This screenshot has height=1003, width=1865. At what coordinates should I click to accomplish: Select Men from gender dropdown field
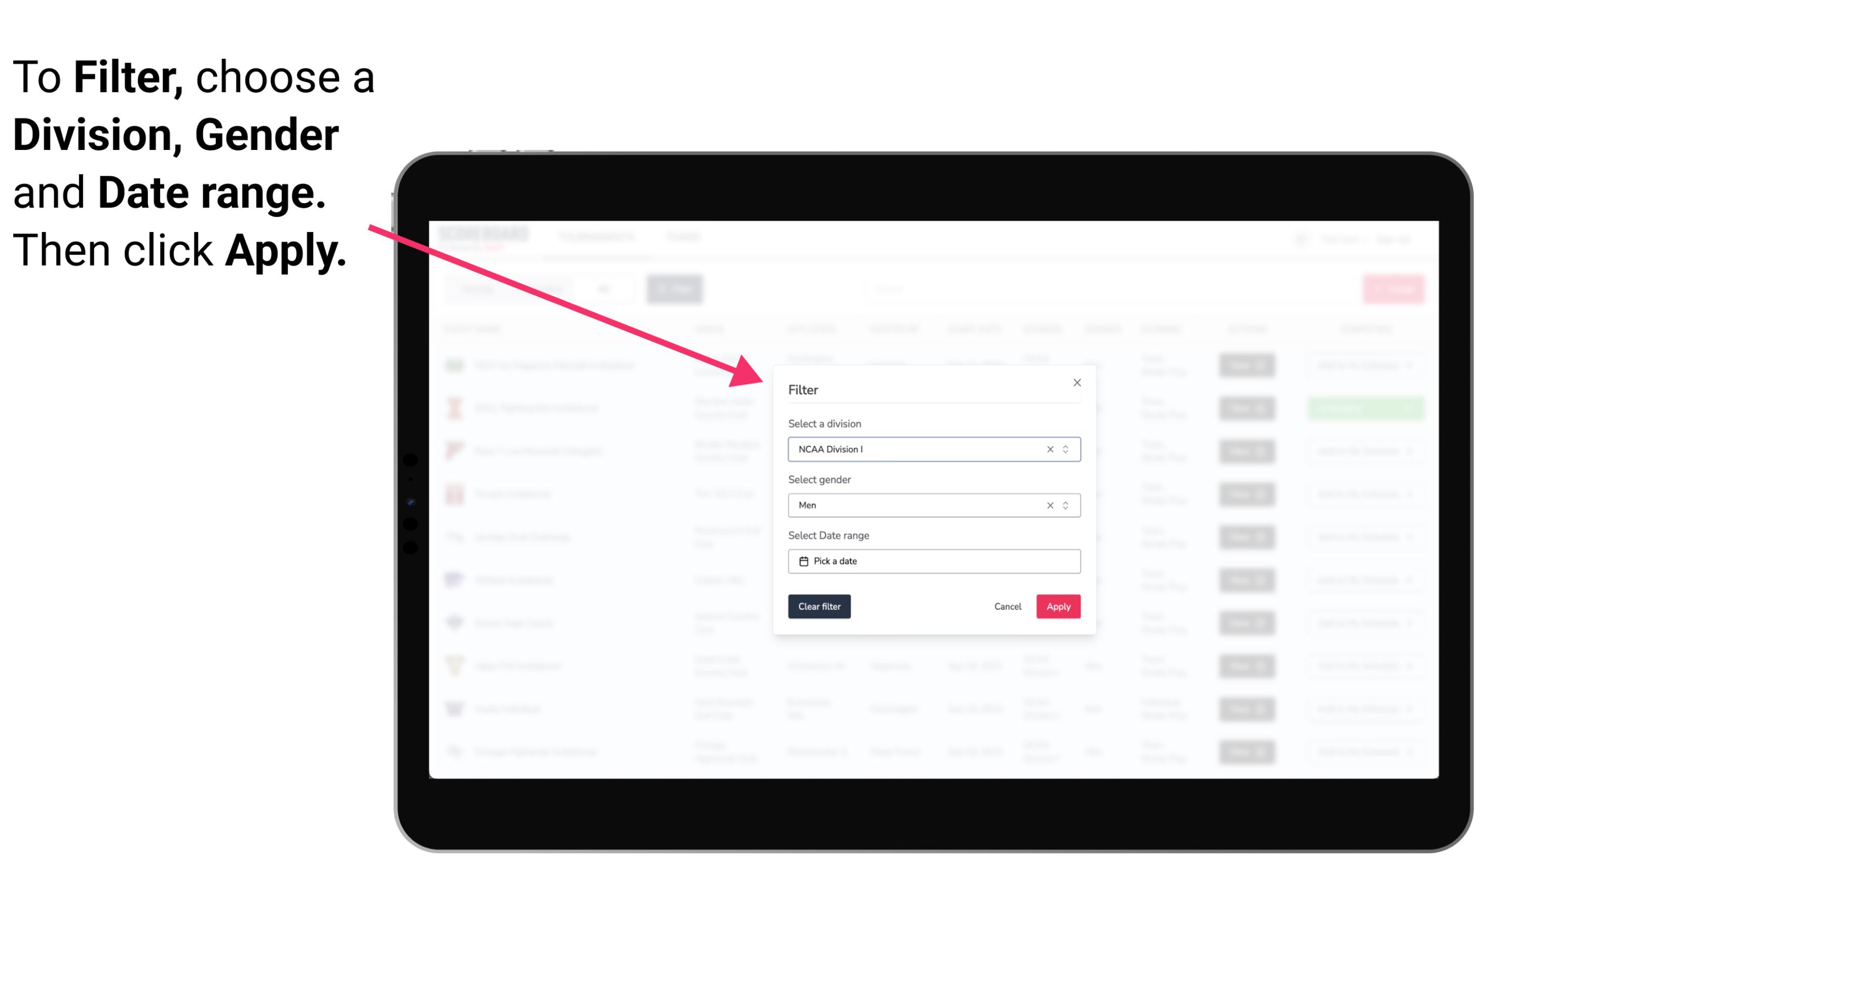point(932,505)
